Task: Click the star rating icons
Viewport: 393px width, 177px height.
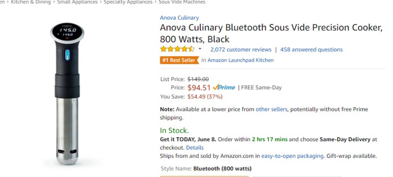Action: coord(177,49)
